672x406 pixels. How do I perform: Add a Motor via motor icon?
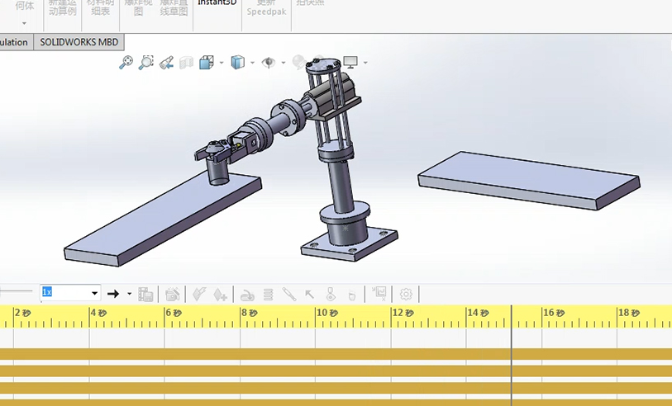coord(247,295)
